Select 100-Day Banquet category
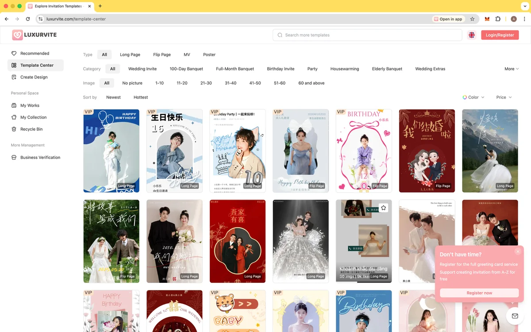 186,69
